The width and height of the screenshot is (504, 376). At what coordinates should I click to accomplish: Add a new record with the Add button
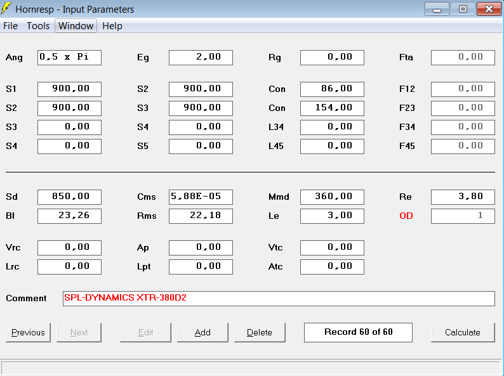[203, 332]
